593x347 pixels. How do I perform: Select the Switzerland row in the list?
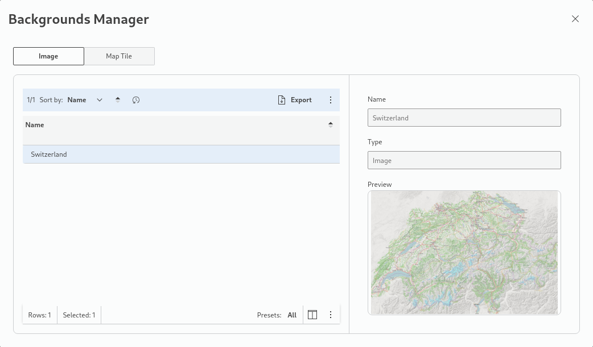[181, 154]
